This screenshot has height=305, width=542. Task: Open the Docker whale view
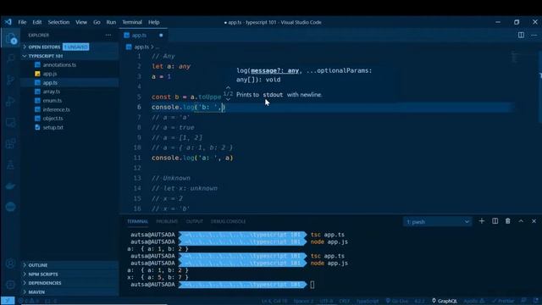pos(10,186)
